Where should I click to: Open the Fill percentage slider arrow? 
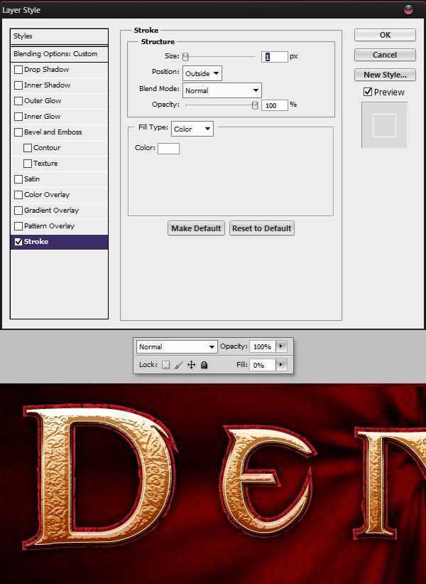(x=281, y=365)
